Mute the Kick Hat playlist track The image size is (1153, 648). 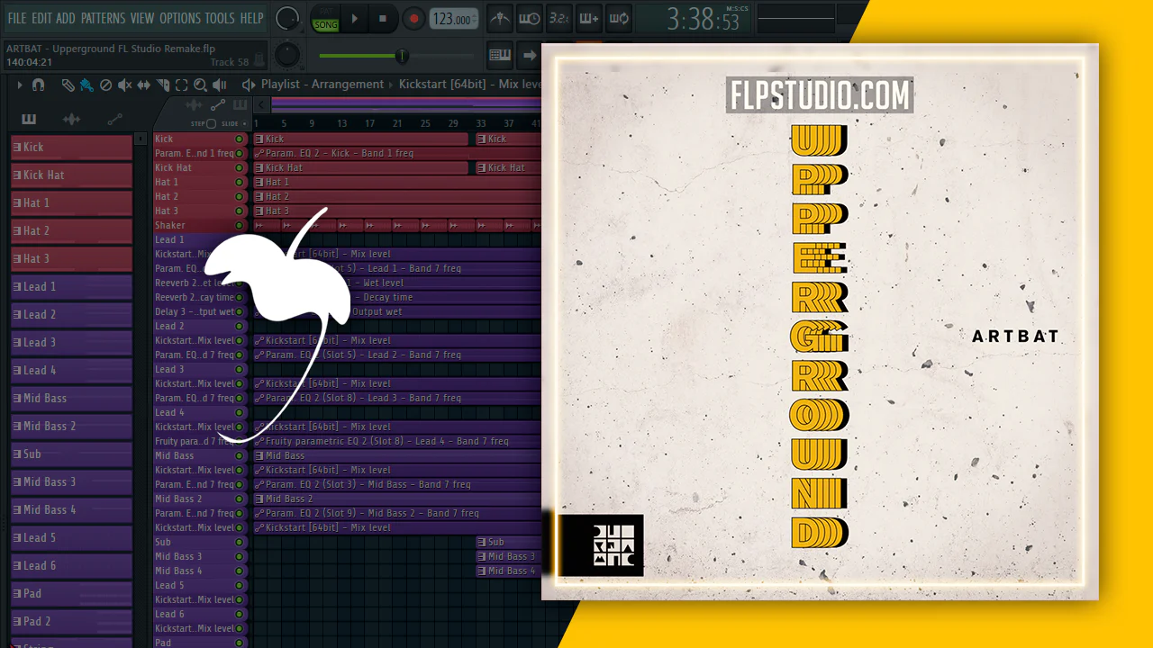click(x=240, y=168)
